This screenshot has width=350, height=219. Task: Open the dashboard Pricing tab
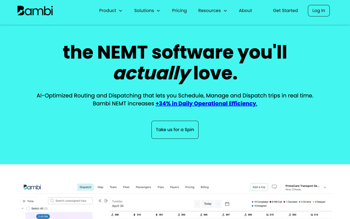190,187
